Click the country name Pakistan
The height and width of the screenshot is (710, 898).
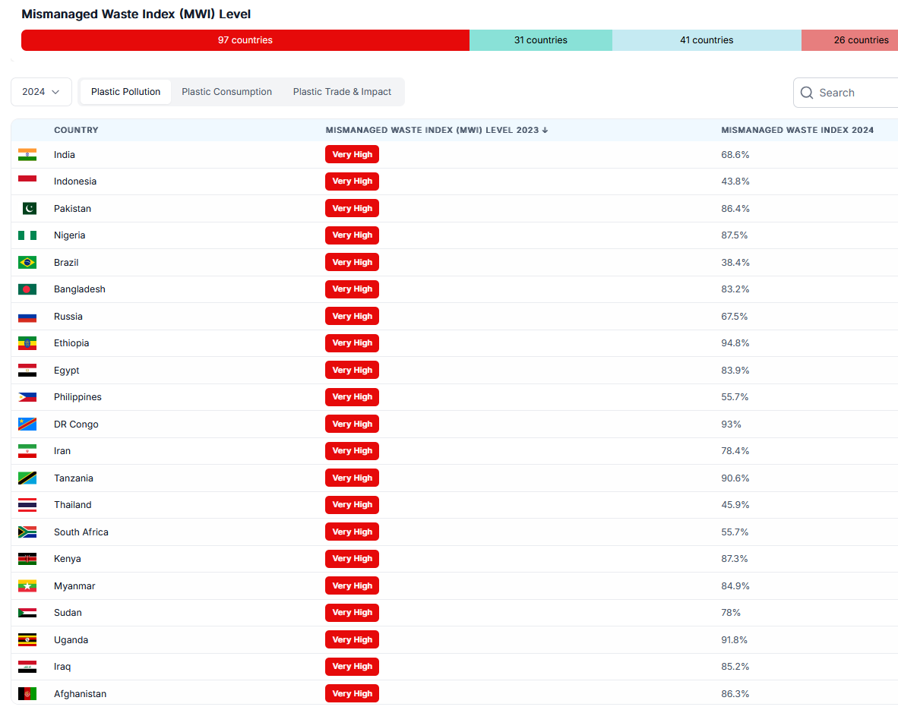tap(72, 208)
